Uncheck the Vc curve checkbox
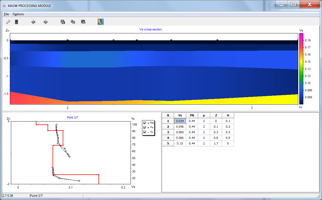Viewport: 322px width, 200px height. (145, 132)
